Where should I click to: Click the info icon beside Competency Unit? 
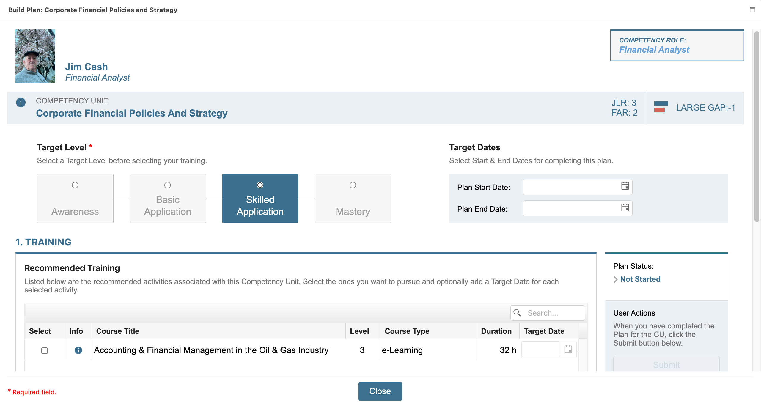coord(21,102)
